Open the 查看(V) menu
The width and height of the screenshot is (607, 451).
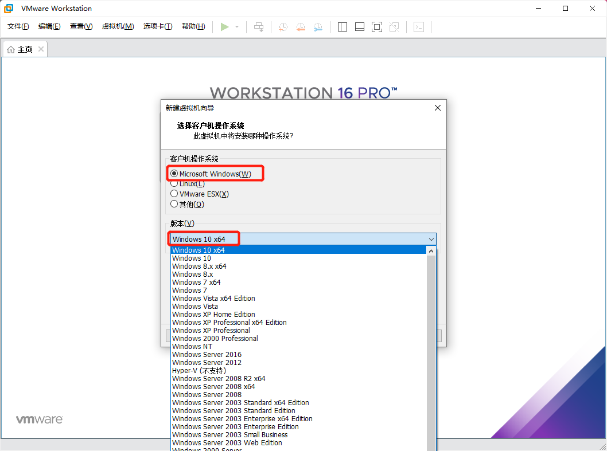coord(81,26)
